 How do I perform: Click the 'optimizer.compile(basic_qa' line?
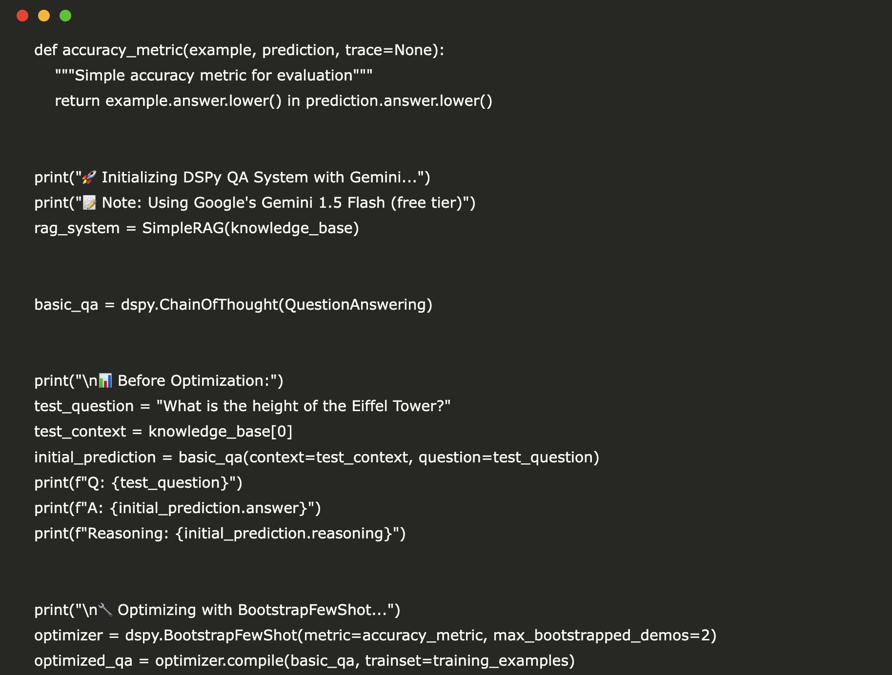pyautogui.click(x=304, y=661)
